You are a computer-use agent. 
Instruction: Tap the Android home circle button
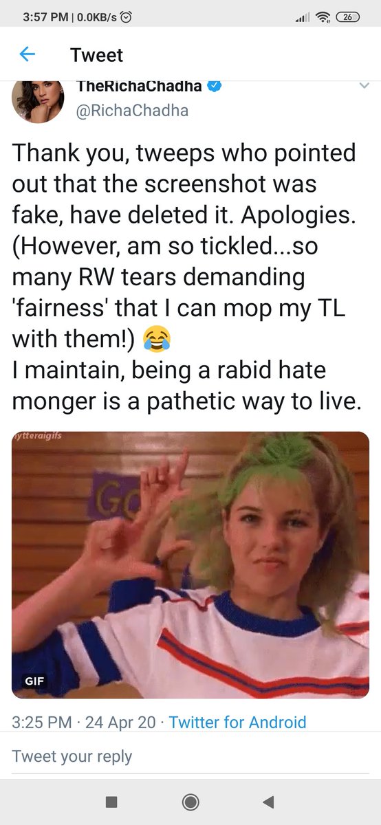[x=190, y=801]
